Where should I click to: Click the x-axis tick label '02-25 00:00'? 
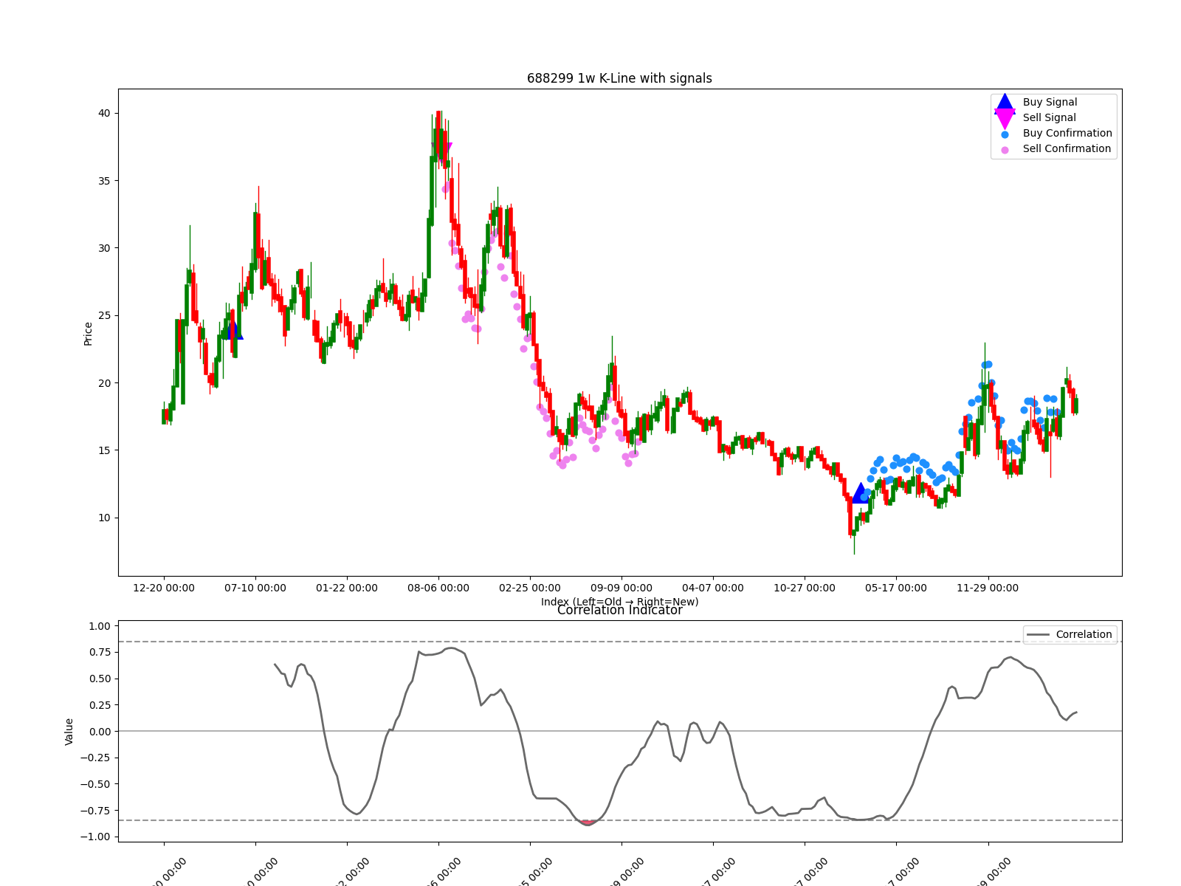pos(530,588)
